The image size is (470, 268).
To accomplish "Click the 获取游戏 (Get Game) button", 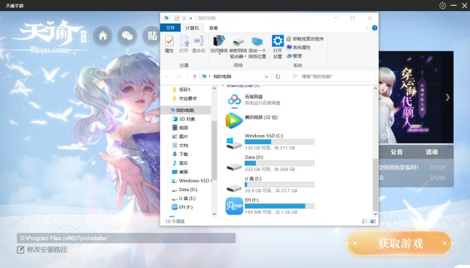I will (400, 243).
